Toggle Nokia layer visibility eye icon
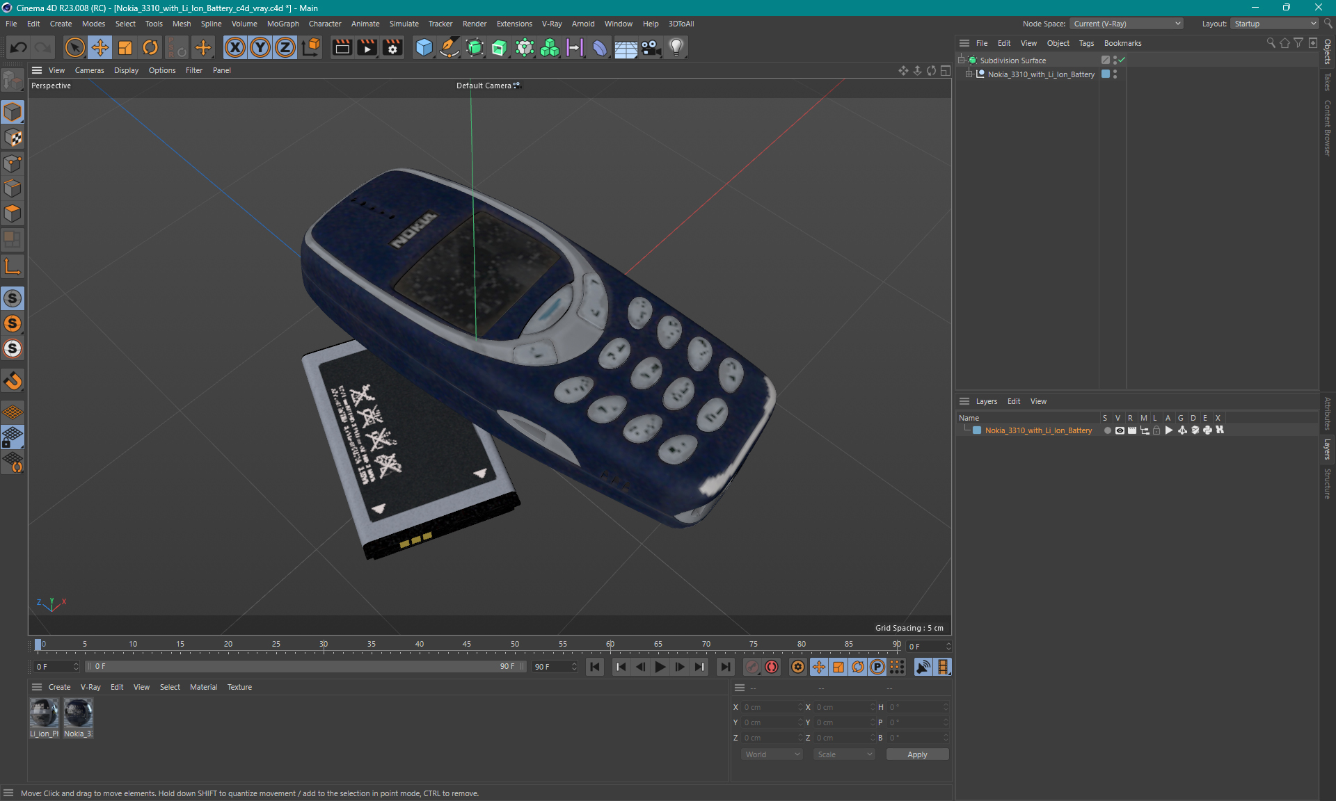 tap(1120, 430)
